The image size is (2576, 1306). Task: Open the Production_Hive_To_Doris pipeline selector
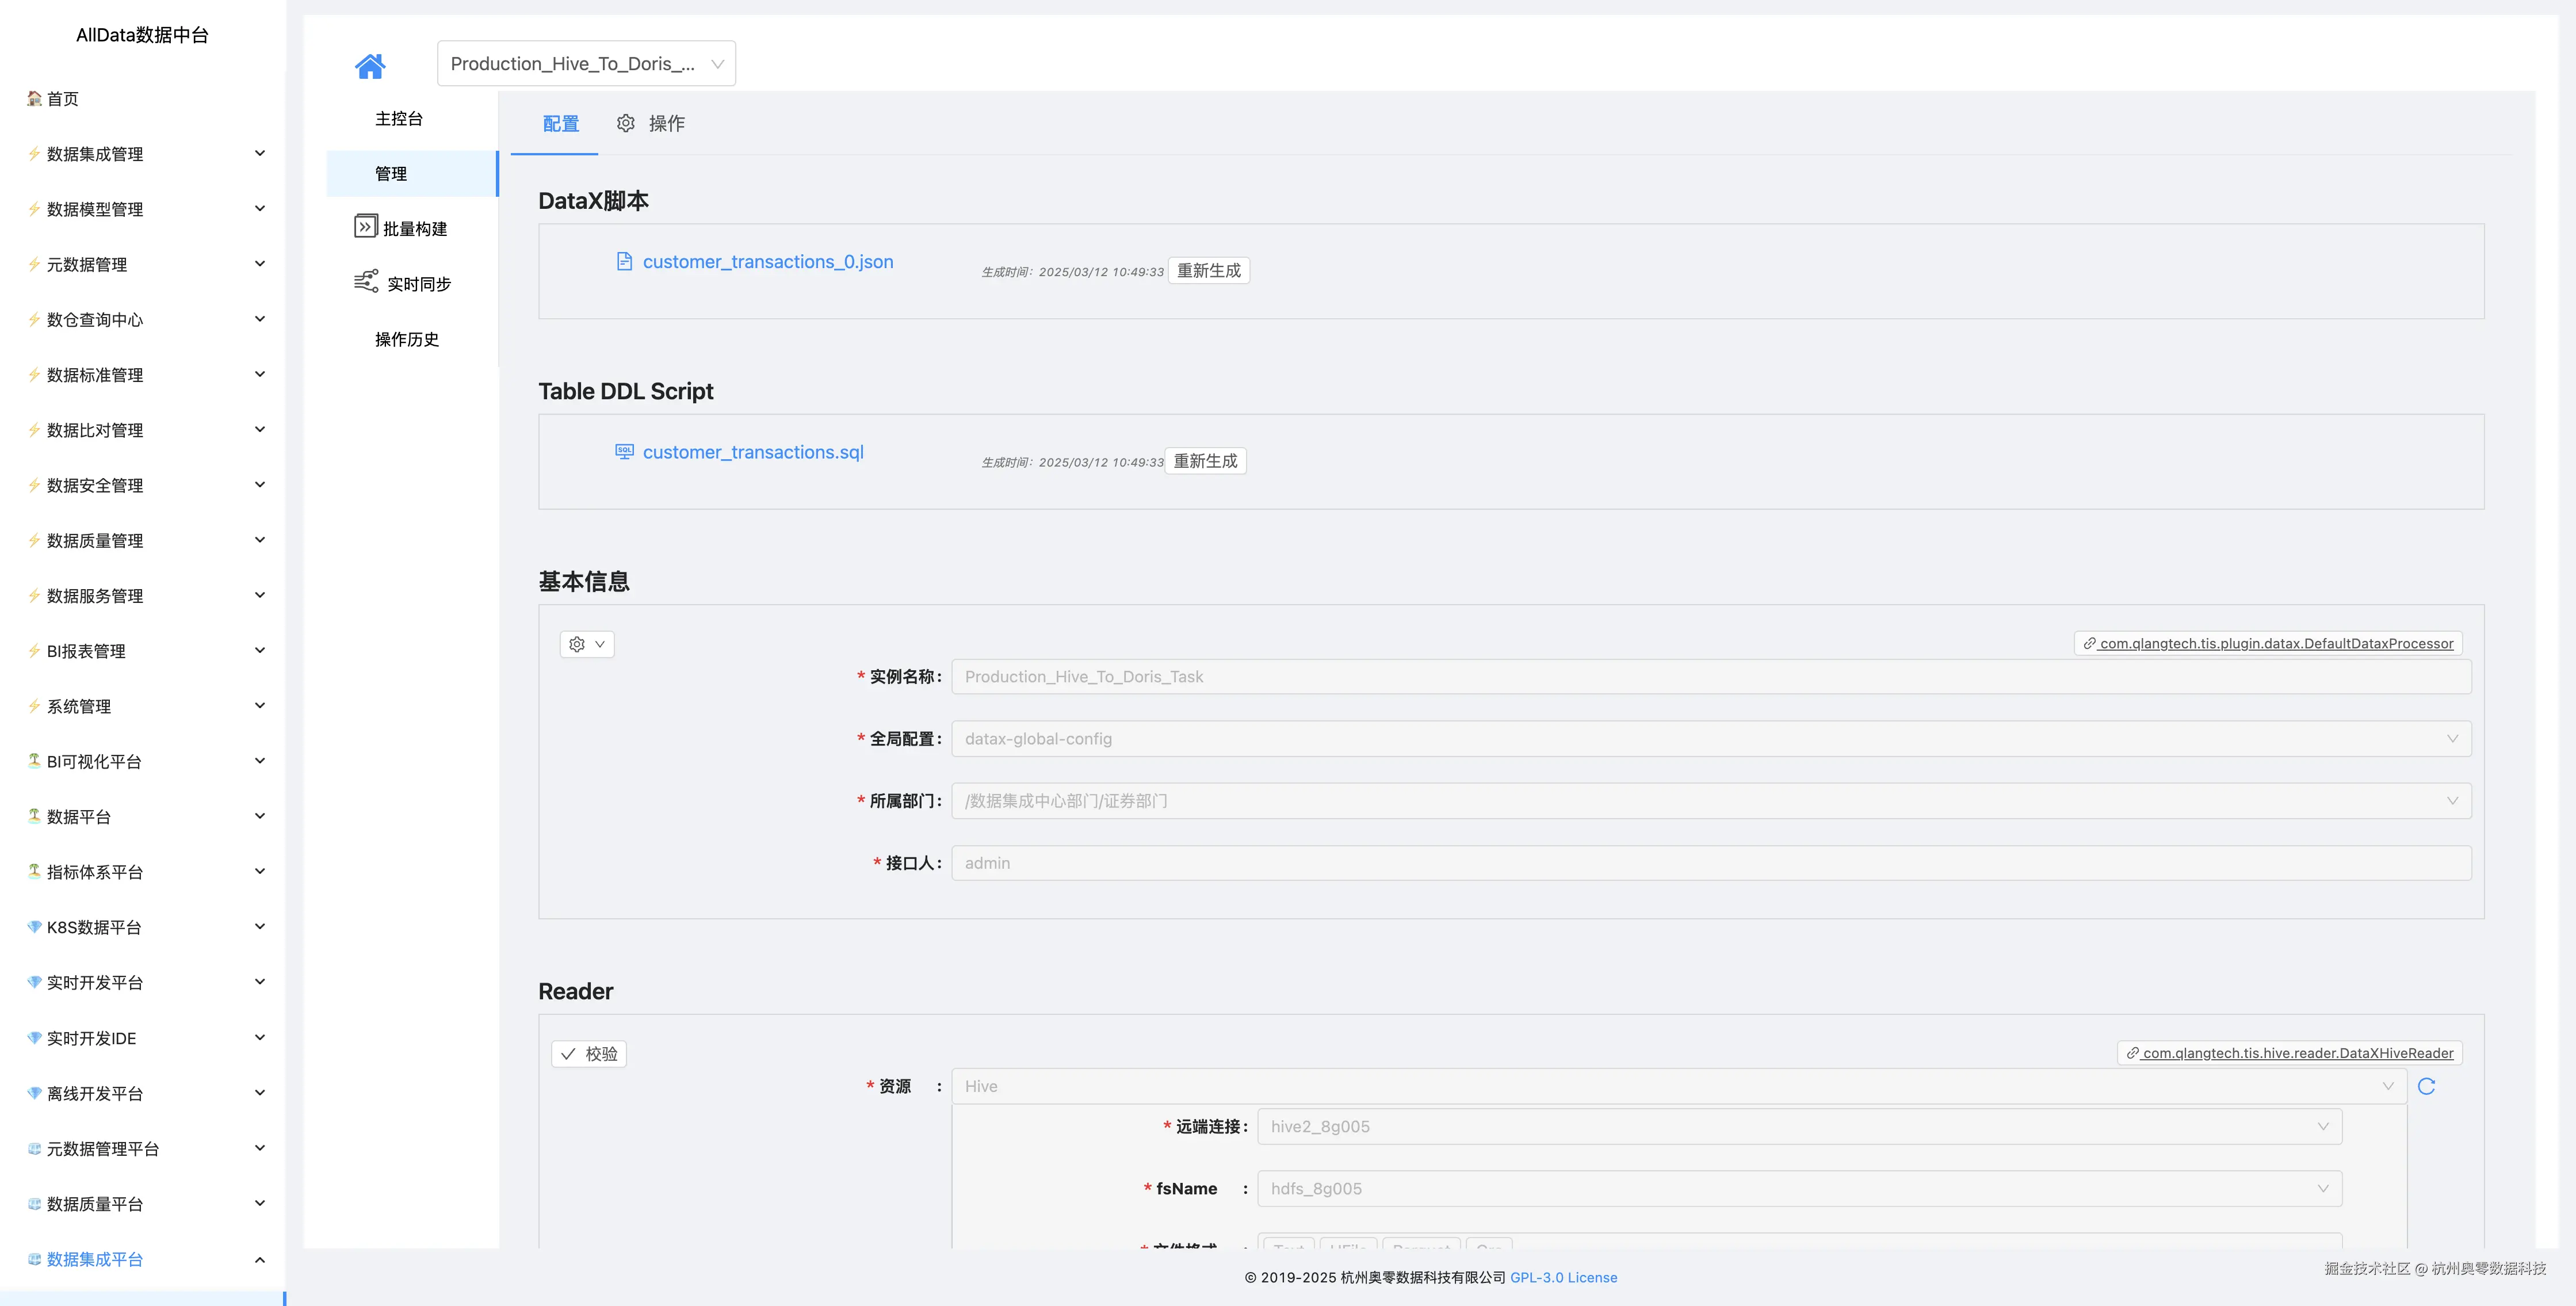pos(586,64)
